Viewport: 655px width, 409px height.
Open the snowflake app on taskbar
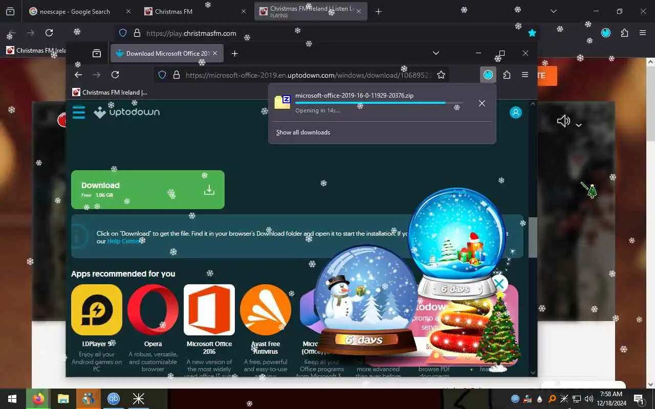pos(139,399)
